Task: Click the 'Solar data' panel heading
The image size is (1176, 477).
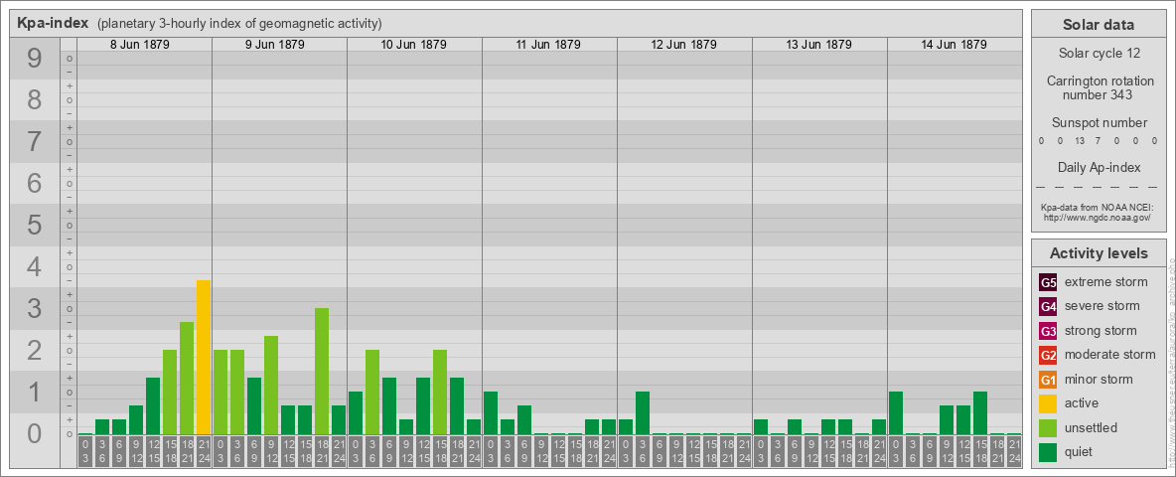Action: (1099, 25)
